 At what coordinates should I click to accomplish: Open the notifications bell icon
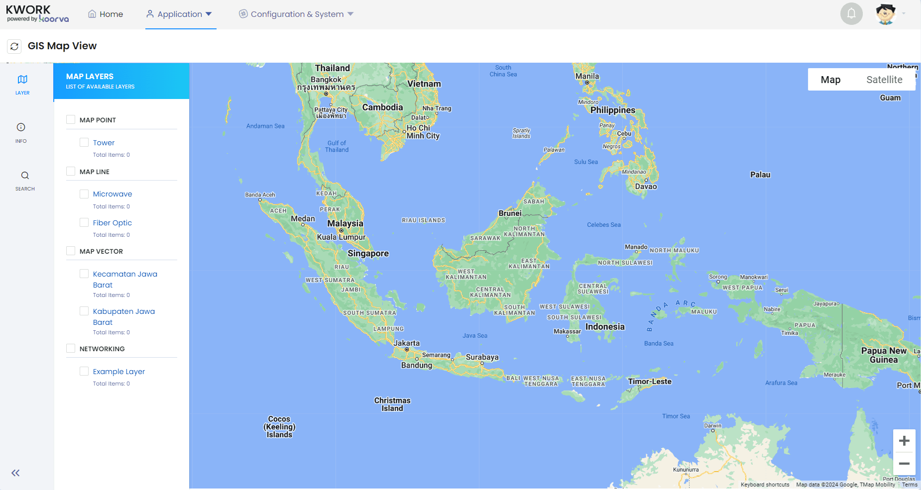pos(851,14)
